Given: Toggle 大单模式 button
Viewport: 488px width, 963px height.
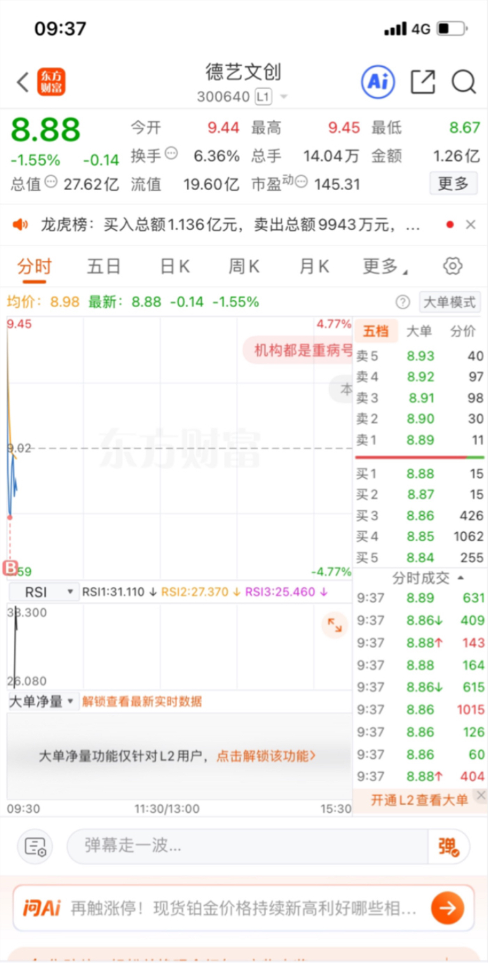Looking at the screenshot, I should [x=449, y=302].
